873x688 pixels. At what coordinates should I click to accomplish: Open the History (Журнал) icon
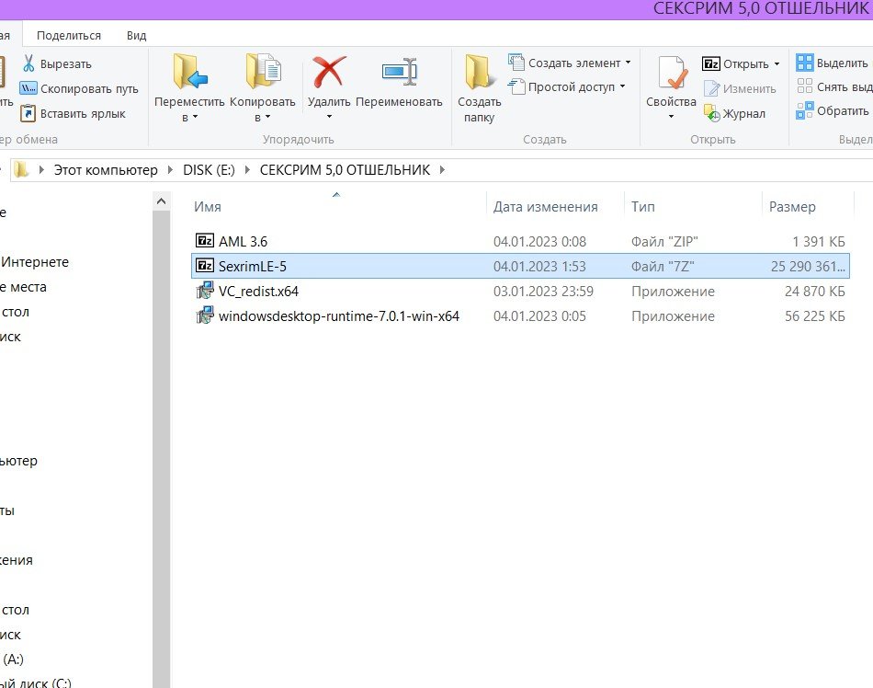point(712,113)
